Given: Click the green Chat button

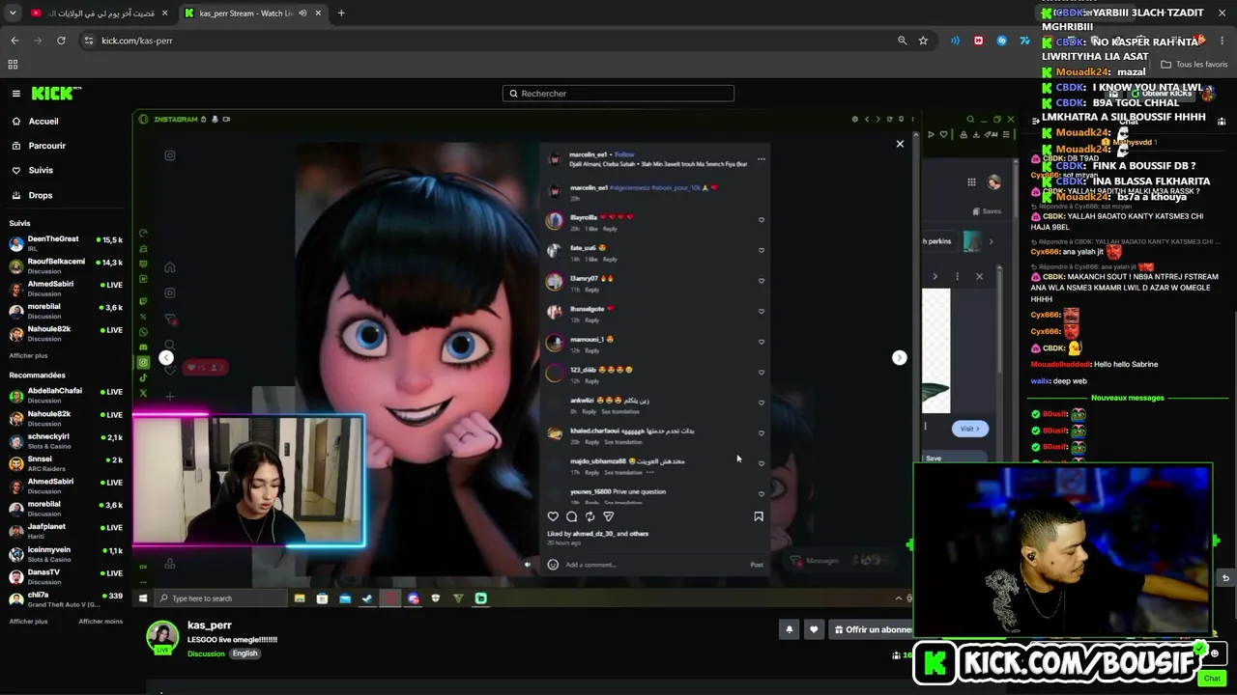Looking at the screenshot, I should pyautogui.click(x=1212, y=679).
